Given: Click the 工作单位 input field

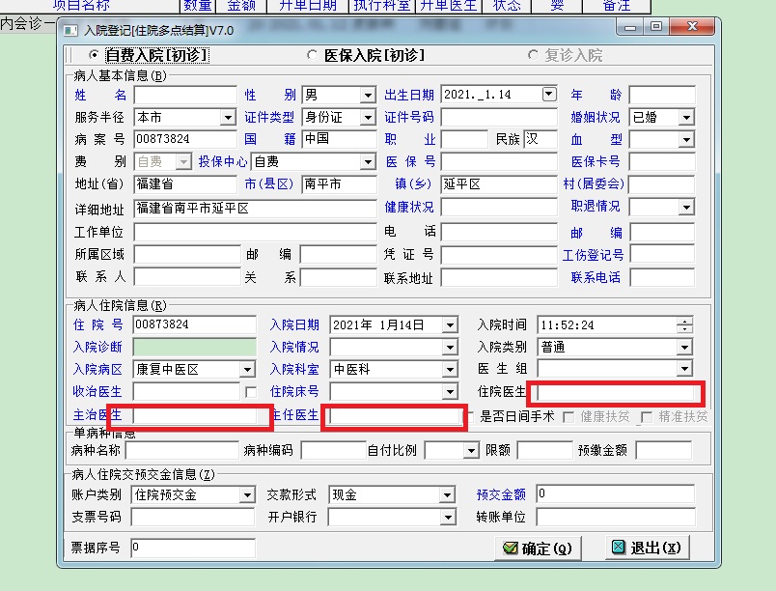Looking at the screenshot, I should coord(255,232).
